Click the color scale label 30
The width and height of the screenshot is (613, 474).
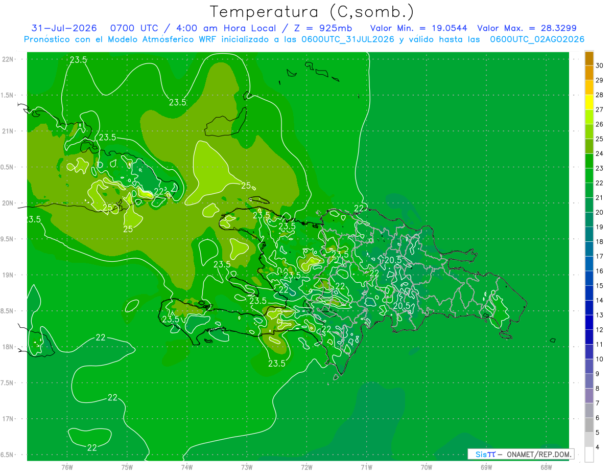click(600, 65)
